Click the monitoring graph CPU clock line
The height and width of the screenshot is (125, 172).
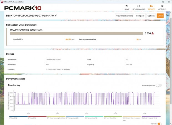84,99
